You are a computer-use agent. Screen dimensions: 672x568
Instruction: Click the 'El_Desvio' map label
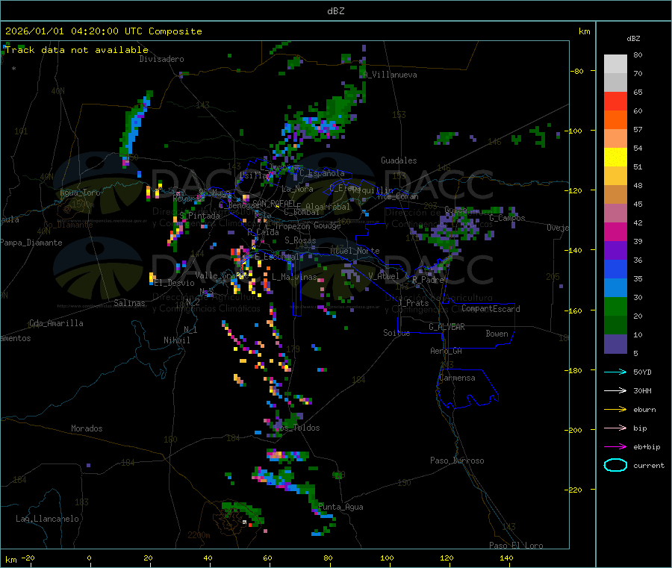[174, 283]
